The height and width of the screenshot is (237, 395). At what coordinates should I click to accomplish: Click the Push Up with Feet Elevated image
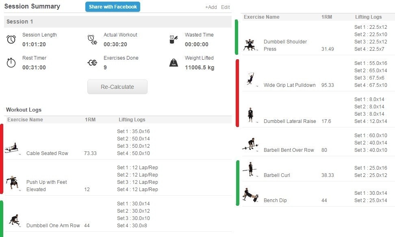click(x=12, y=183)
